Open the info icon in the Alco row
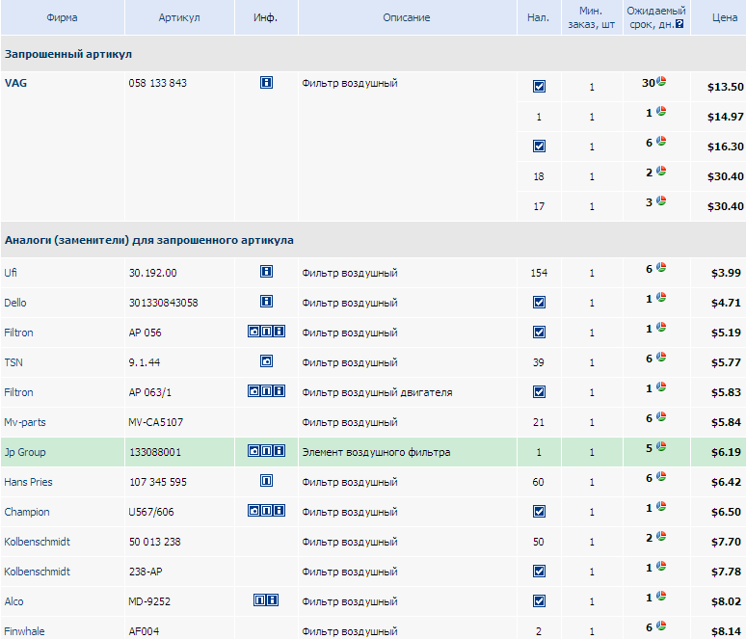This screenshot has height=639, width=746. click(273, 600)
